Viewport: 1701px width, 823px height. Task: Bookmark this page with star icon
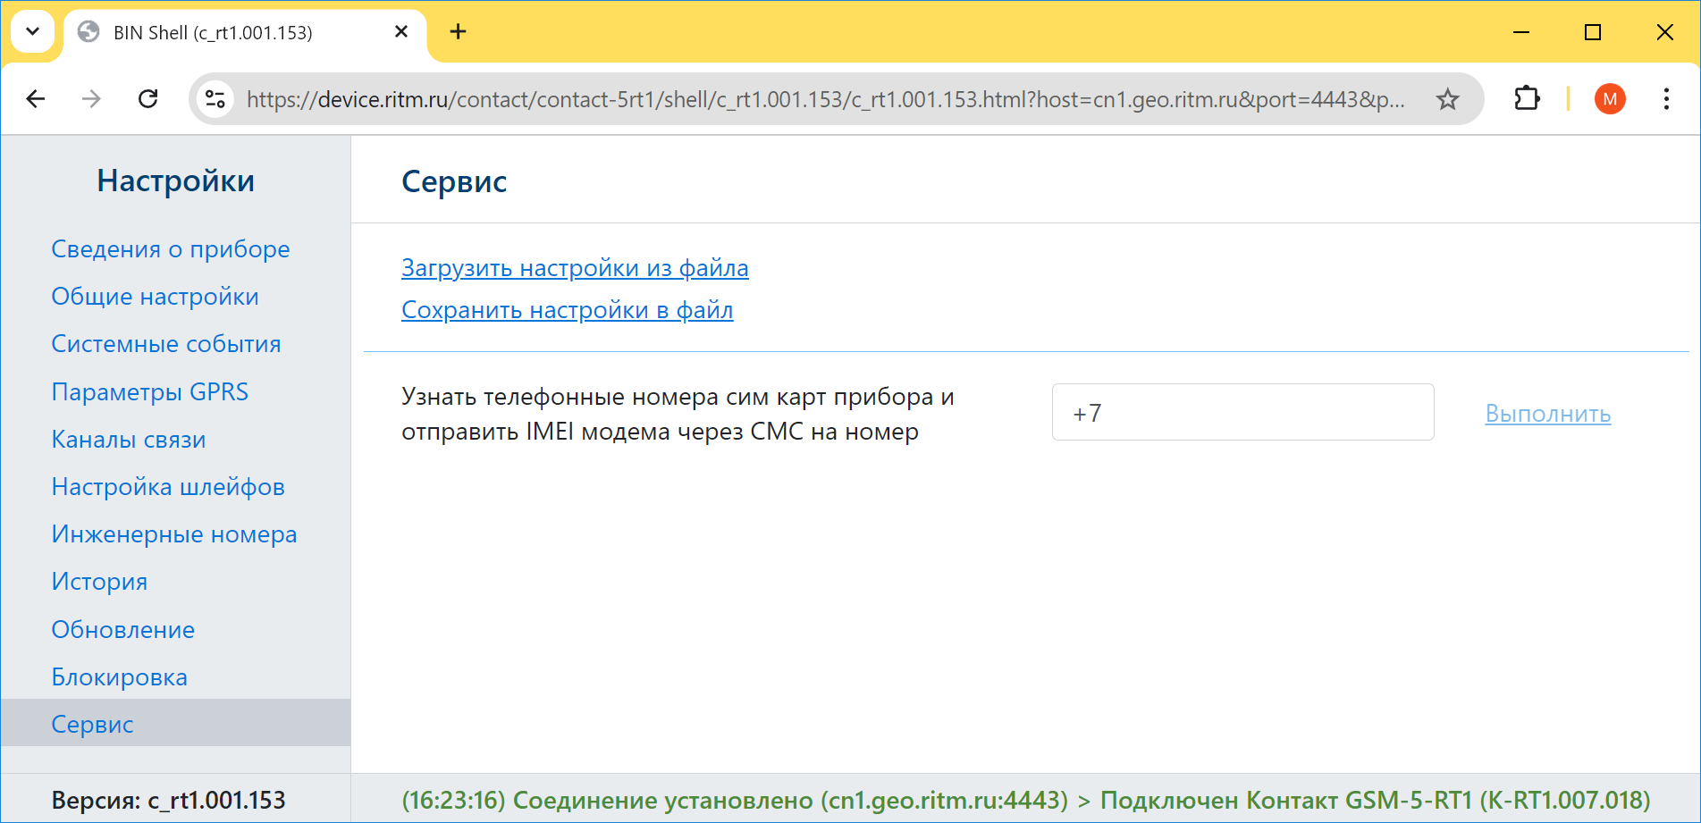[1447, 99]
